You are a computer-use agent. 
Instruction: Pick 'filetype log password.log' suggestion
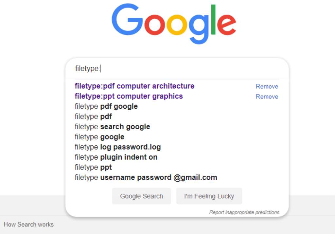tap(117, 147)
